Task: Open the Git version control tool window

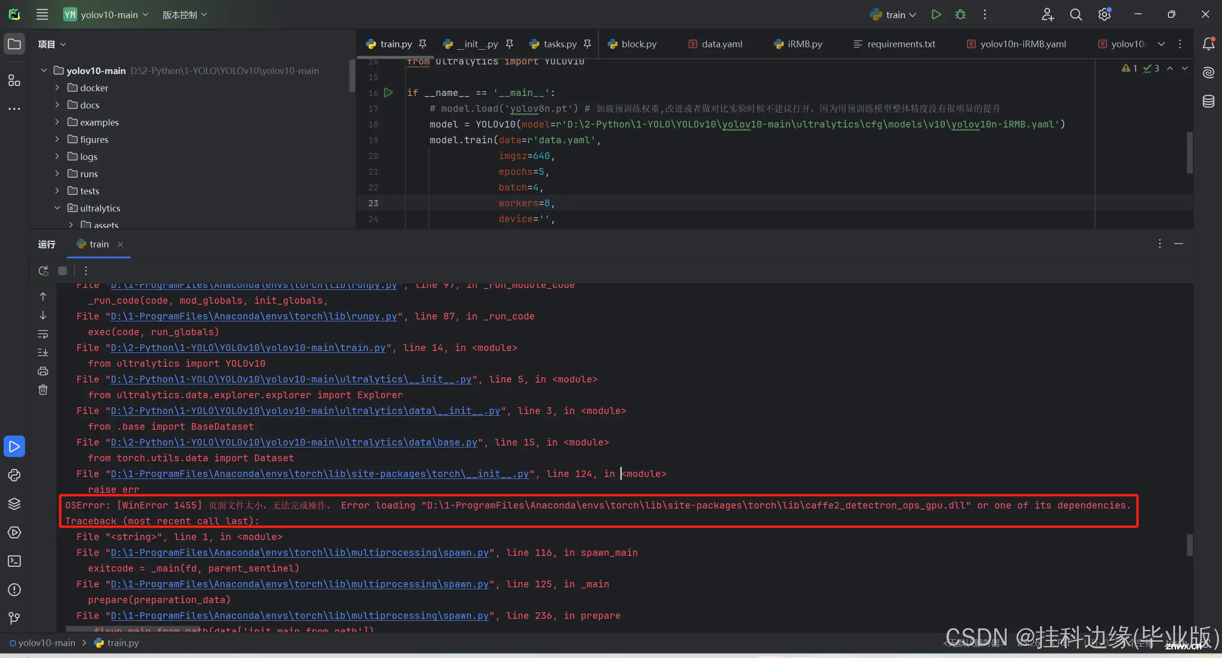Action: [14, 618]
